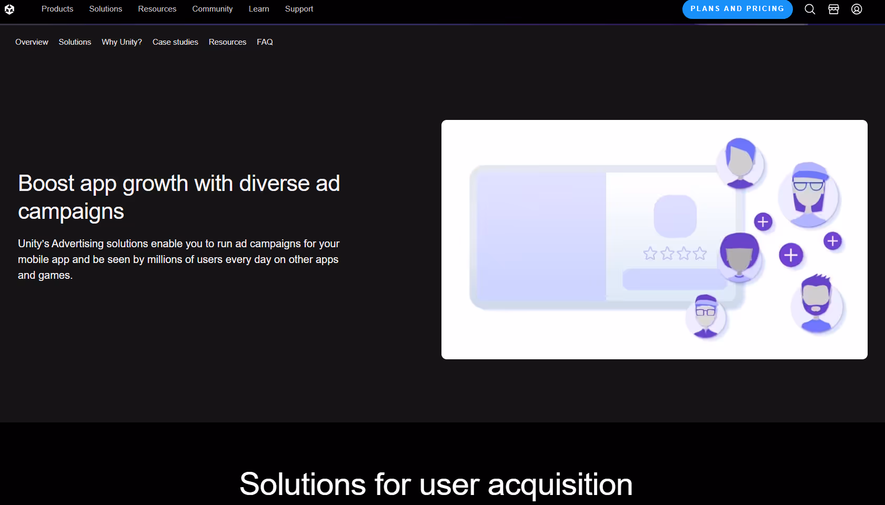
Task: Expand the Solutions menu in the top navigation
Action: point(105,9)
